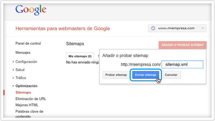
Task: Open Palabras clave de contenido
Action: tap(29, 114)
